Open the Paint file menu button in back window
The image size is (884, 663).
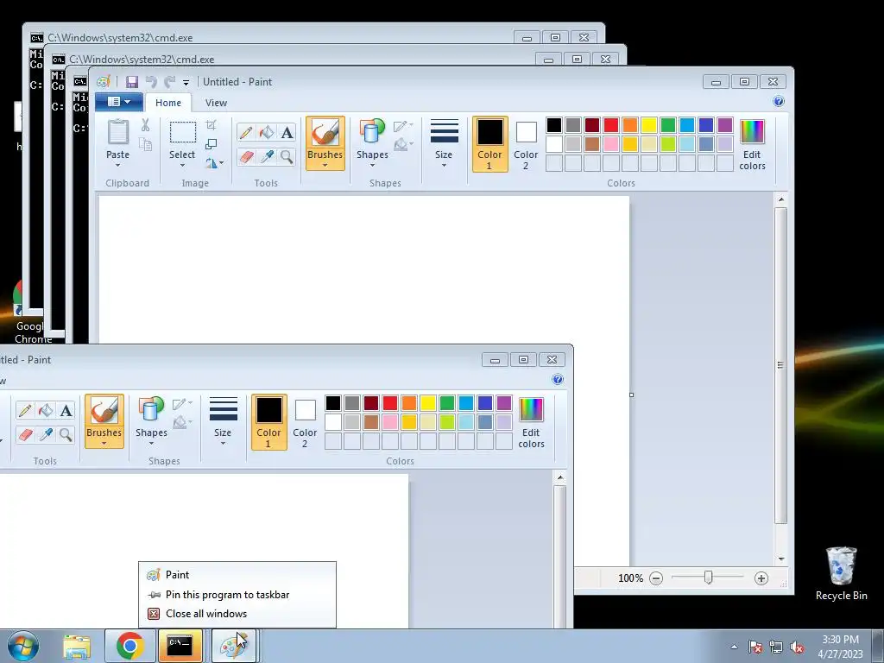point(119,102)
